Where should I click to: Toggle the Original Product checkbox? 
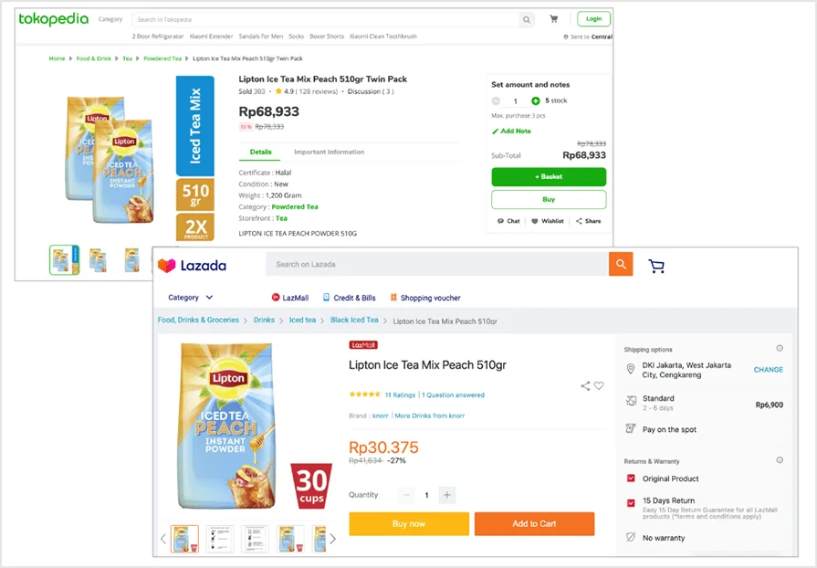[631, 479]
